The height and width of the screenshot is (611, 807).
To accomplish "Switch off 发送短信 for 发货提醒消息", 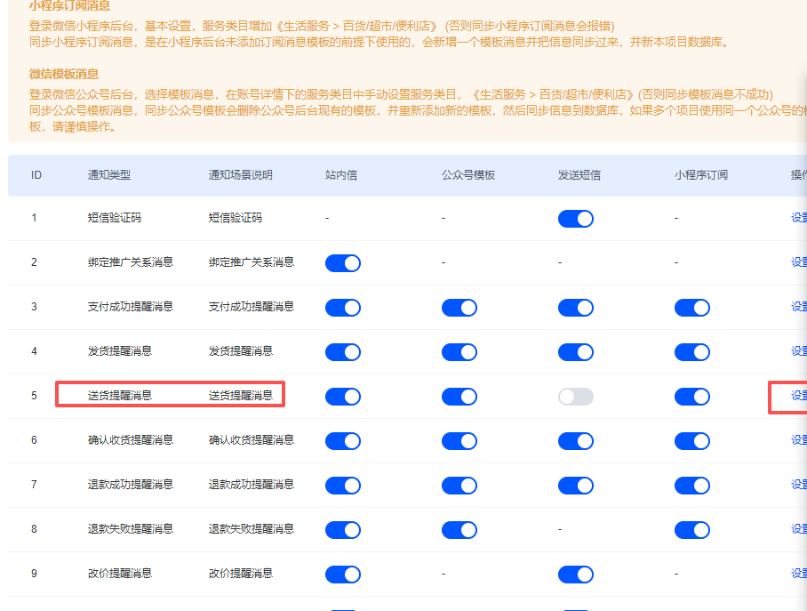I will tap(575, 352).
